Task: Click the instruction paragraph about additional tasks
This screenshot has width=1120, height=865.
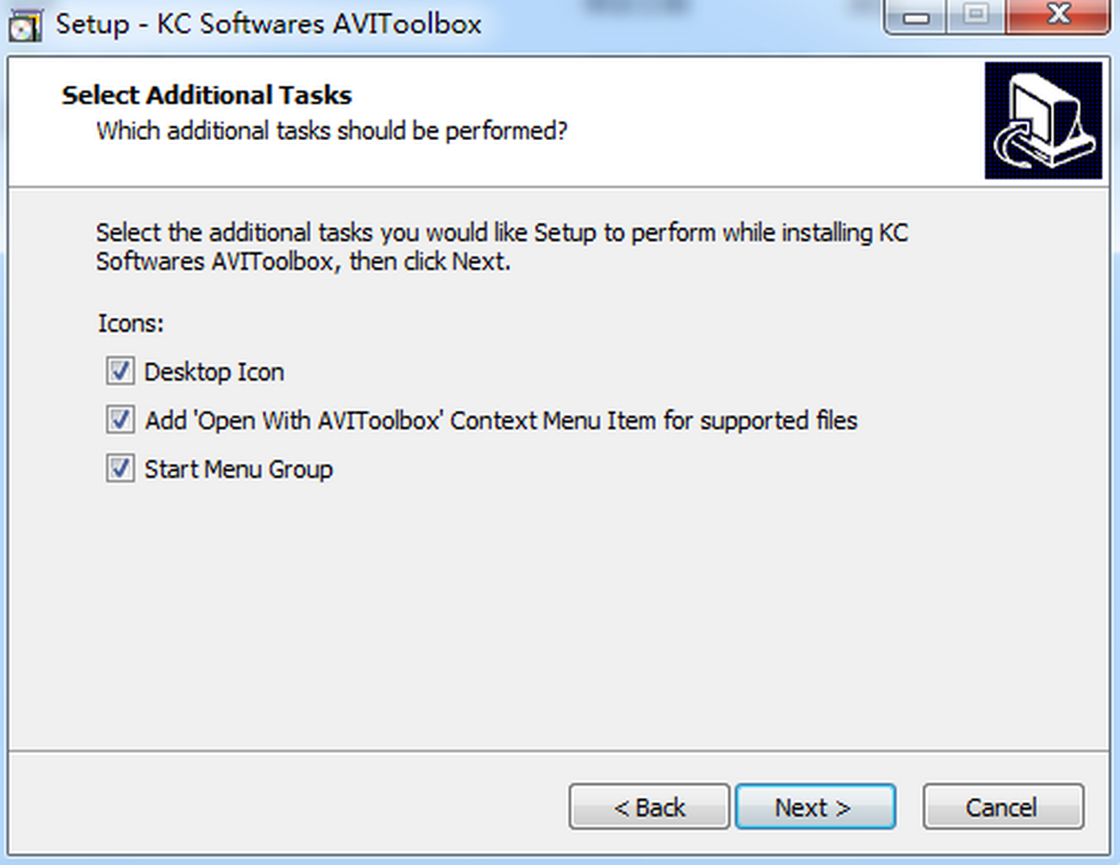Action: pos(502,246)
